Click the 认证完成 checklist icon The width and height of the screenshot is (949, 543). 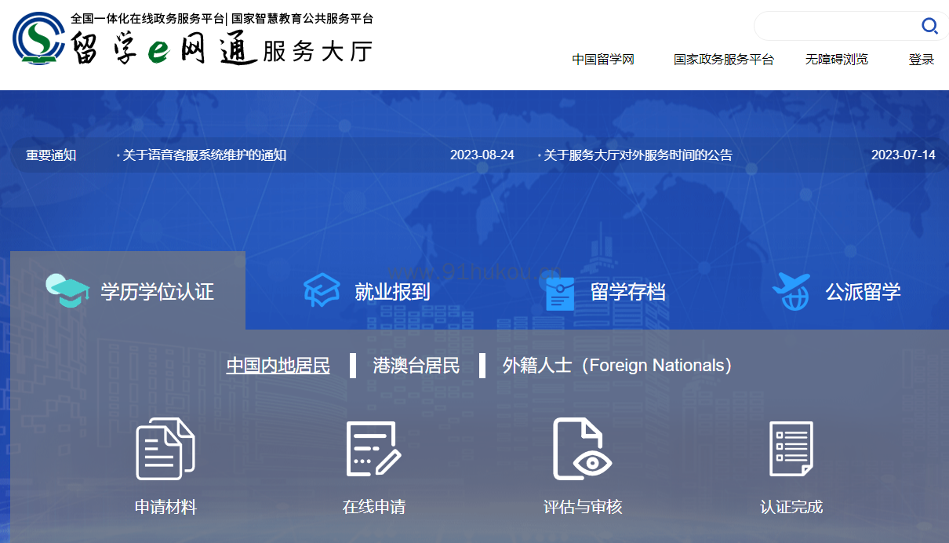[791, 449]
